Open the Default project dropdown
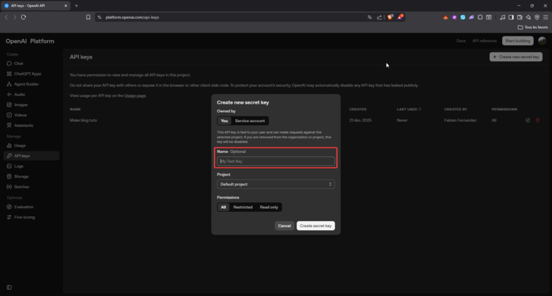Screen dimensions: 552x296 pos(275,184)
